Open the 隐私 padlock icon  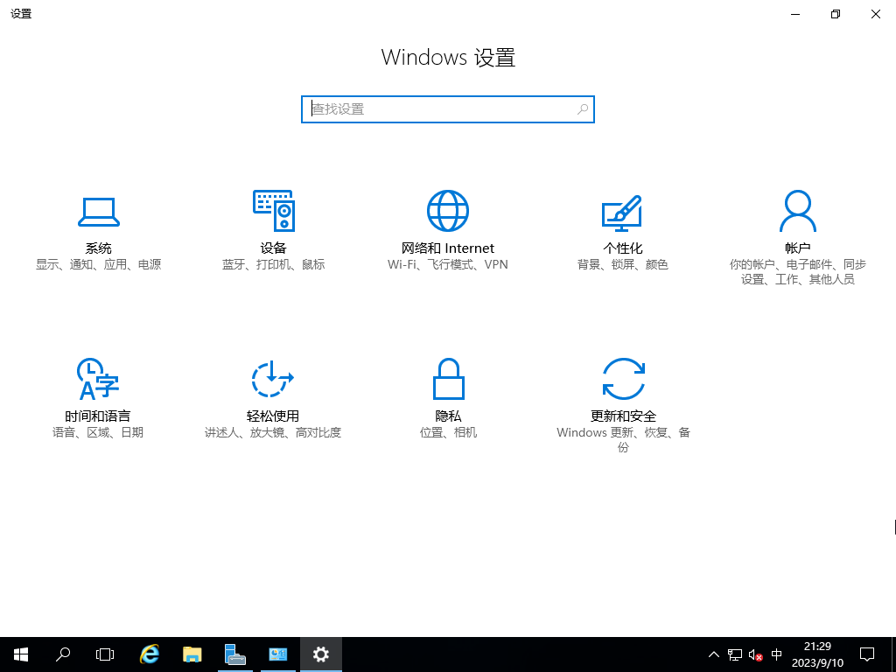click(x=449, y=379)
